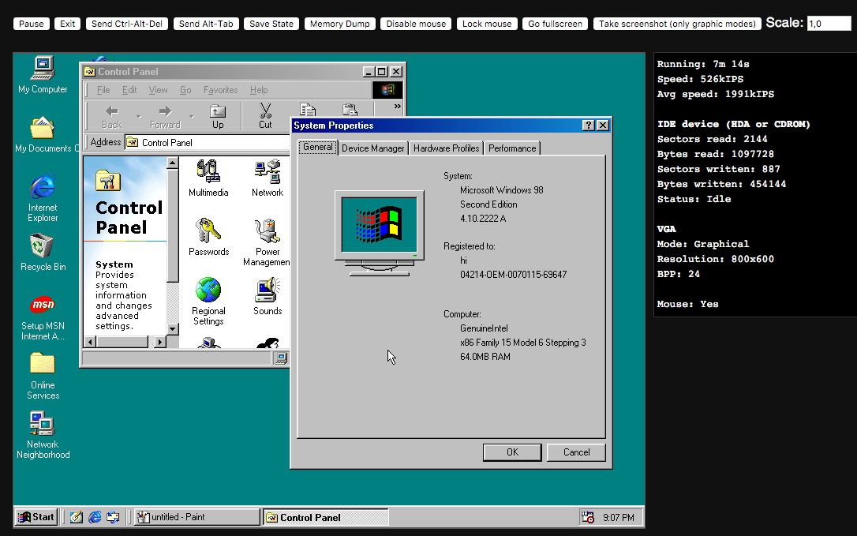Open the Passwords applet
The width and height of the screenshot is (857, 536).
[x=208, y=231]
